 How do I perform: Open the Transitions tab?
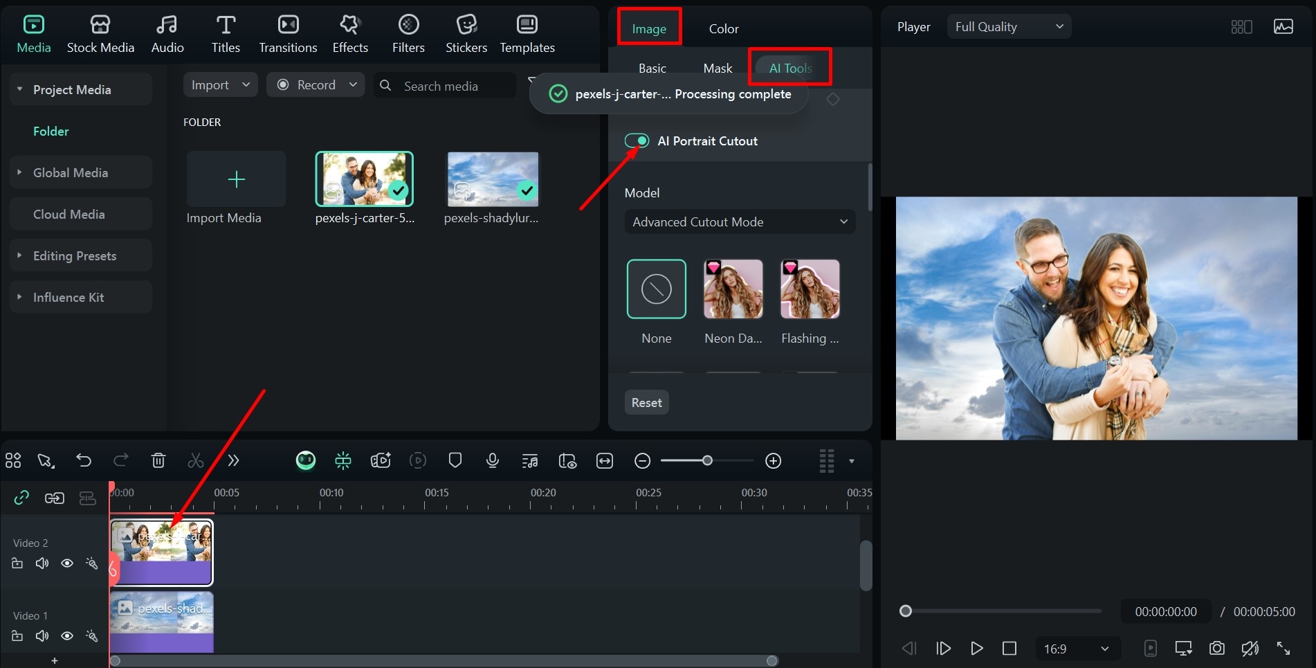pos(288,34)
